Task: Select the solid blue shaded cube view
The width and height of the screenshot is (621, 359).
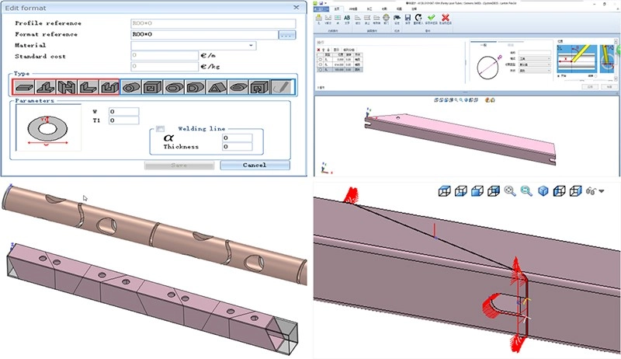Action: click(543, 190)
